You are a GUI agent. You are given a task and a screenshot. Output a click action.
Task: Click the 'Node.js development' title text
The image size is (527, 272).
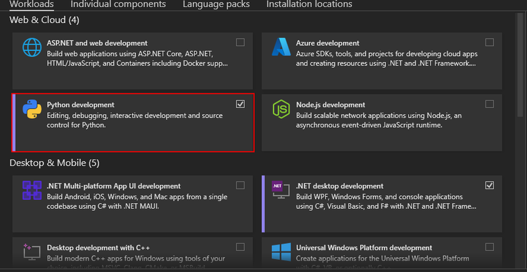[331, 105]
